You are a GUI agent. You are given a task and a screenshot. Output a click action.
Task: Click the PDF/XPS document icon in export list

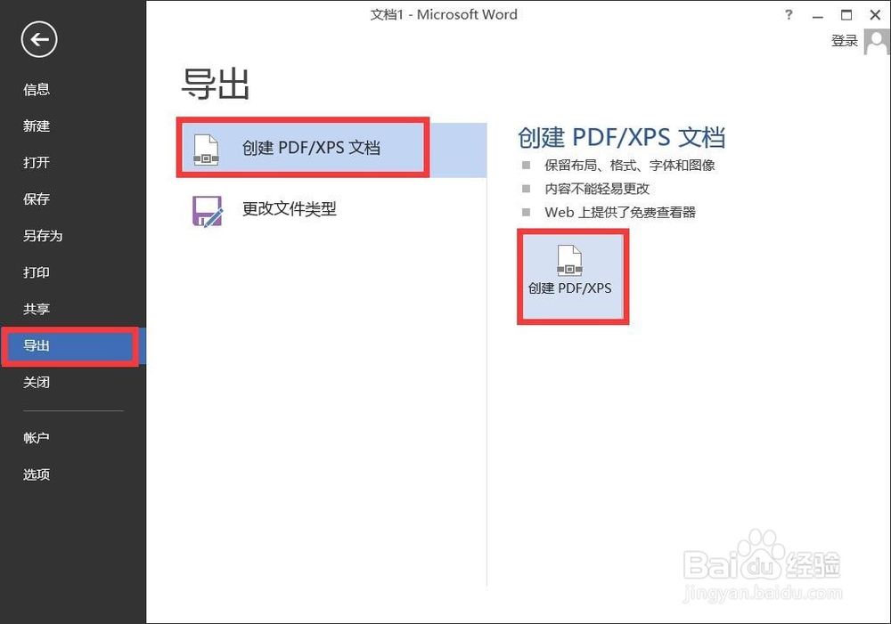[x=206, y=150]
